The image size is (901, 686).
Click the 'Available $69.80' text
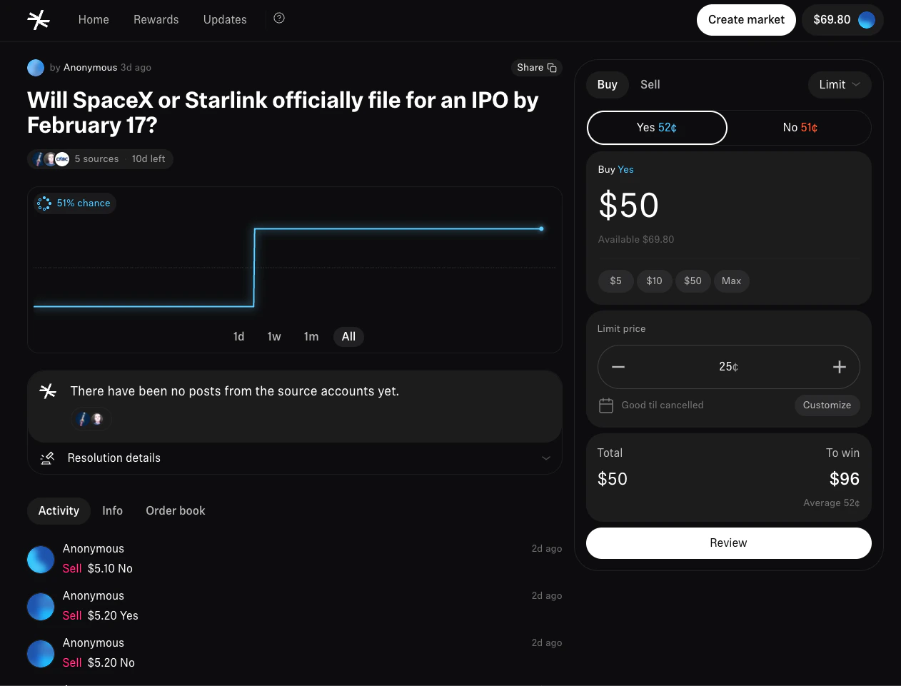pyautogui.click(x=636, y=240)
